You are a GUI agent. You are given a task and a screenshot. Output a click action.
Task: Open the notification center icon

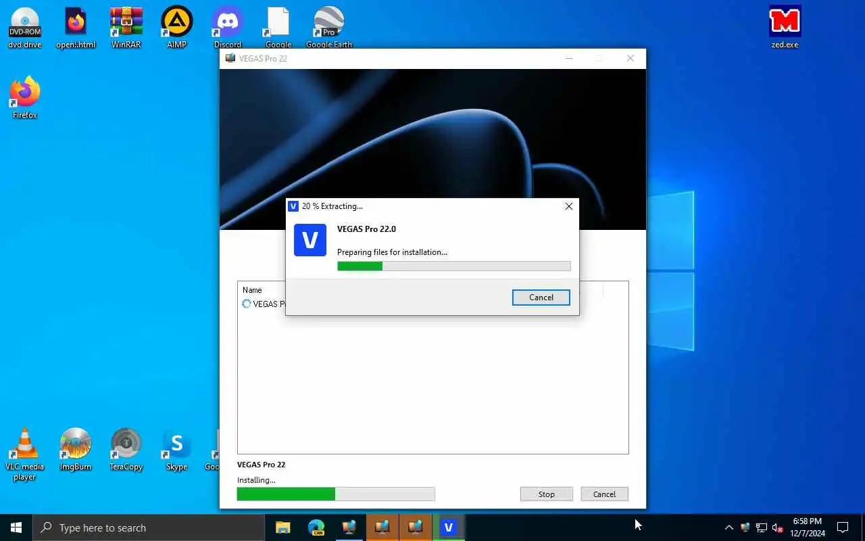(x=843, y=527)
